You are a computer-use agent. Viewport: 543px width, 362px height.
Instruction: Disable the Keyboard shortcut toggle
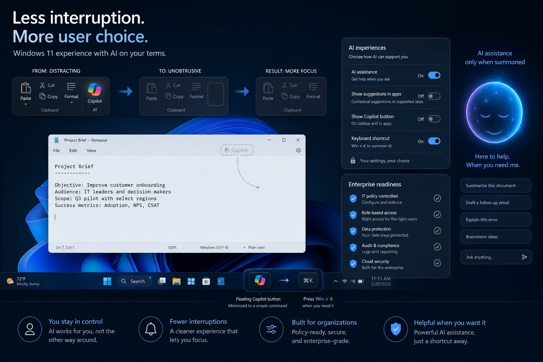click(x=434, y=141)
